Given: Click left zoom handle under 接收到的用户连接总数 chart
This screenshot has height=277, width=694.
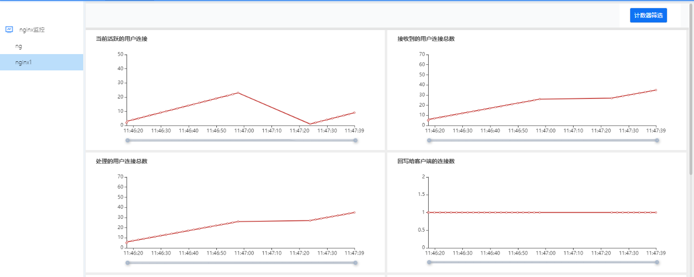Looking at the screenshot, I should pos(429,140).
